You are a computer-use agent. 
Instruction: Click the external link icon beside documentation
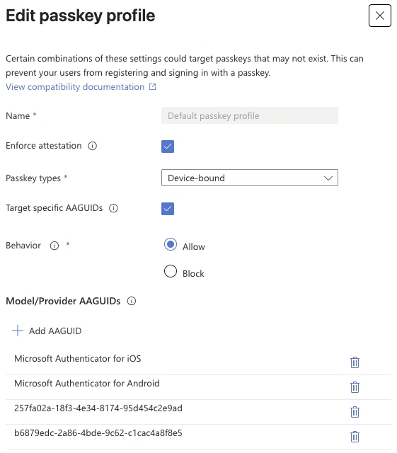click(152, 86)
